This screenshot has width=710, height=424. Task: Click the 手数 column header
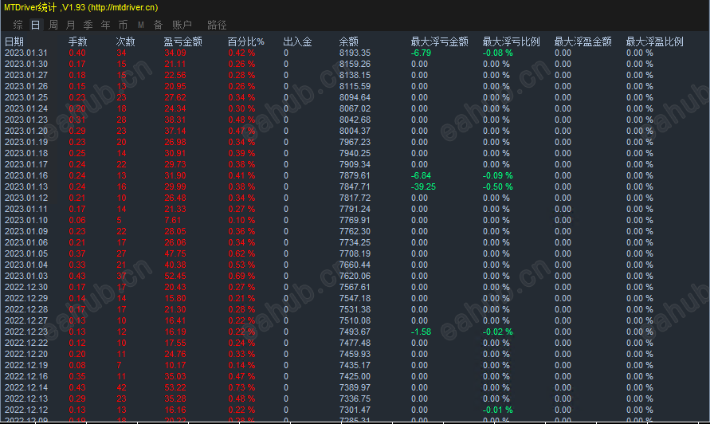(x=77, y=41)
